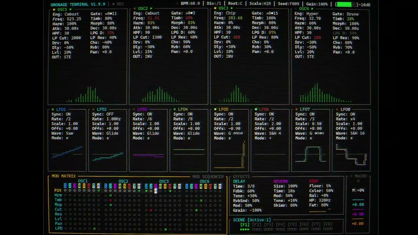Screen dimensions: 418x235
Task: Select mod source 8 under OSC1
Action: (x=98, y=186)
